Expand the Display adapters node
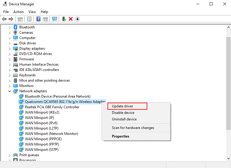 click(x=10, y=49)
